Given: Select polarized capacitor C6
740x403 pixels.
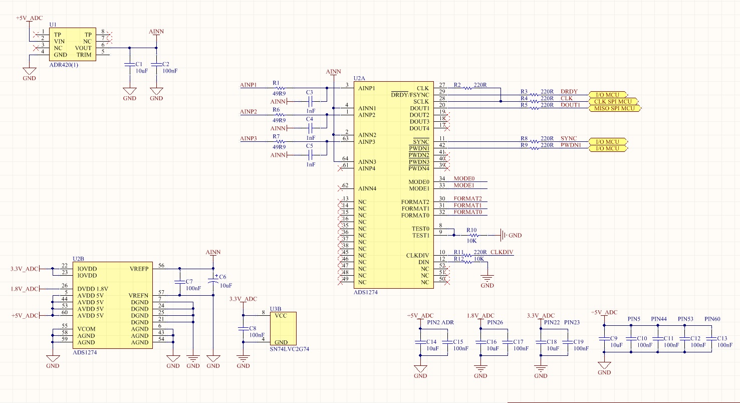Looking at the screenshot, I should [x=213, y=281].
